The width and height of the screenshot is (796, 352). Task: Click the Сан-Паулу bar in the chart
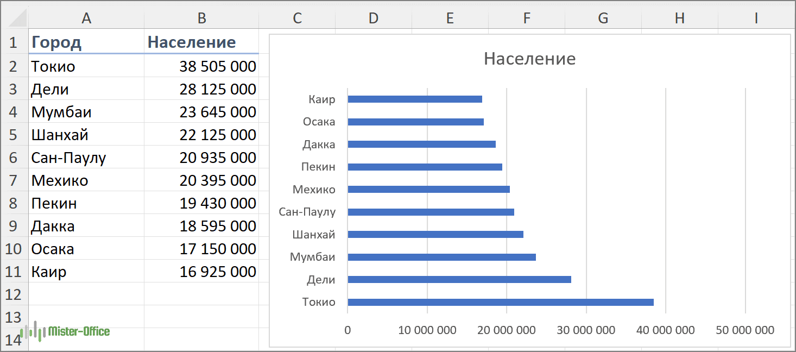[431, 212]
